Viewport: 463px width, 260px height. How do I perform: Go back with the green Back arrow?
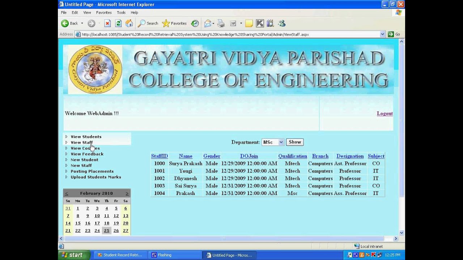(x=69, y=23)
